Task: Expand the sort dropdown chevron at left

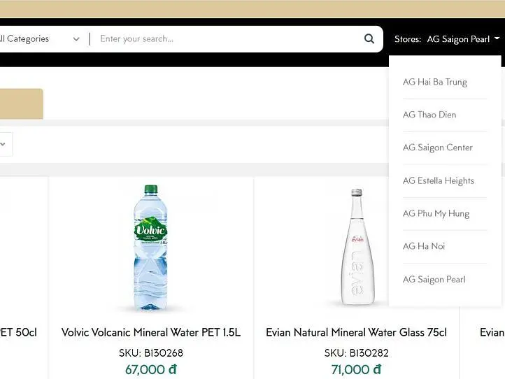Action: coord(3,145)
